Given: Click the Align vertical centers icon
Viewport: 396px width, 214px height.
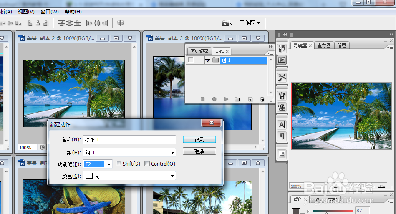Looking at the screenshot, I should [10, 23].
